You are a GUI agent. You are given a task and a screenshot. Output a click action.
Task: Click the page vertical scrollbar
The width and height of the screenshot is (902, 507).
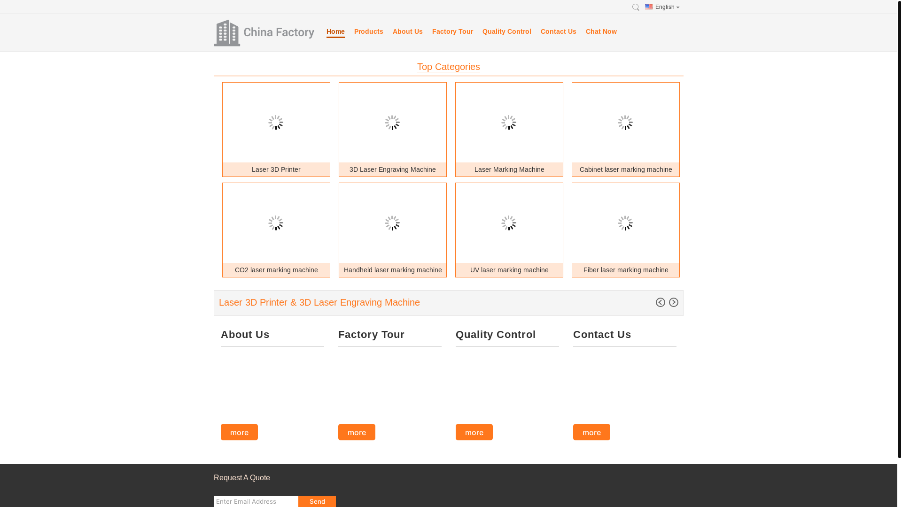[900, 229]
